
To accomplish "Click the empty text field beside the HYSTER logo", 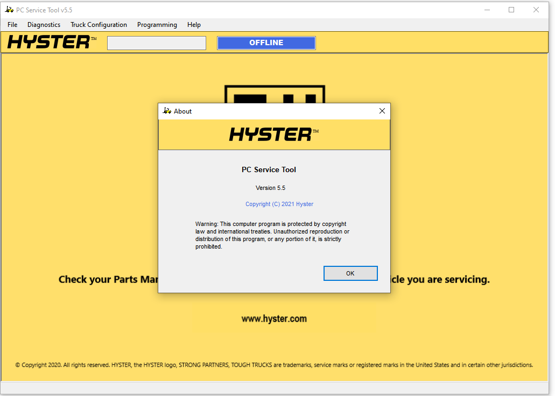I will pos(156,43).
